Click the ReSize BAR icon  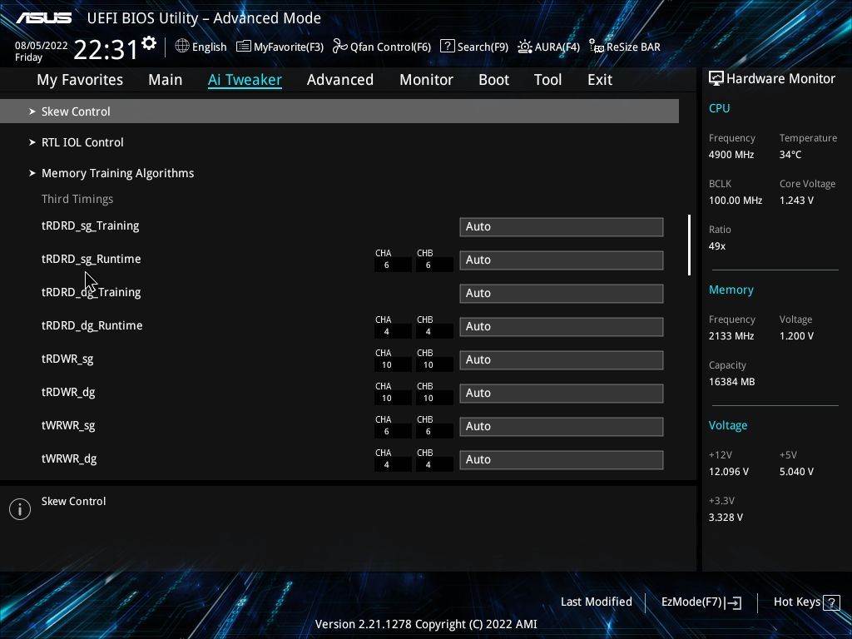[x=597, y=47]
